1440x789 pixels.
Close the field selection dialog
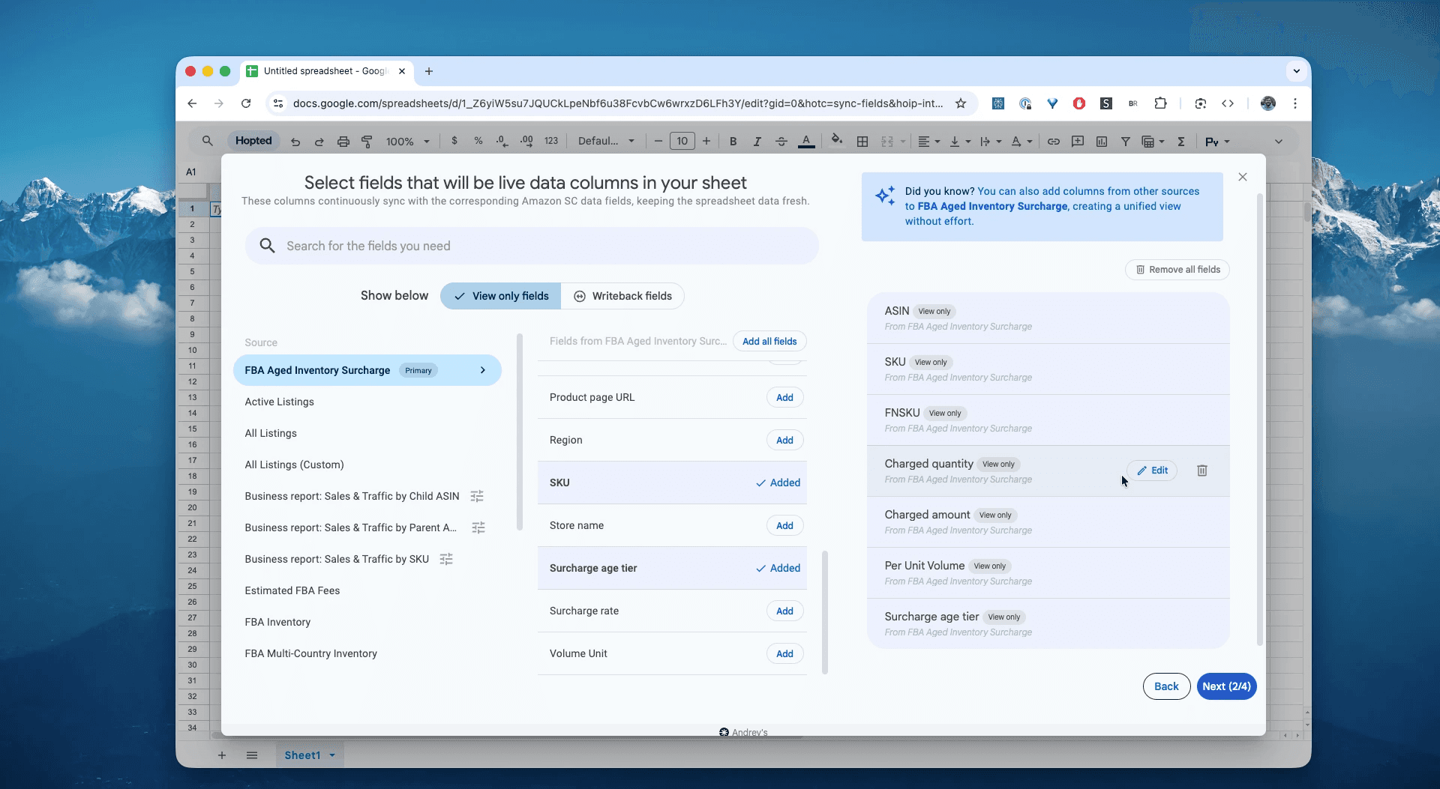(x=1243, y=177)
